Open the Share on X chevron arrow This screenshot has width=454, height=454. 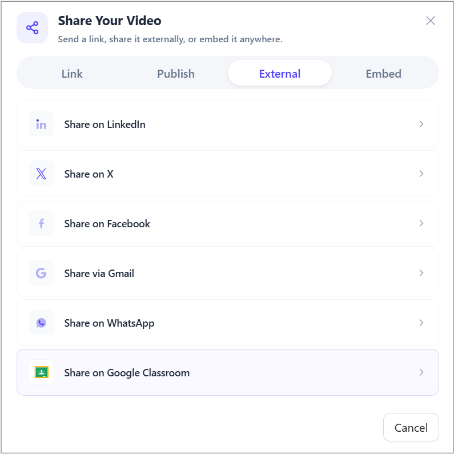(x=421, y=174)
